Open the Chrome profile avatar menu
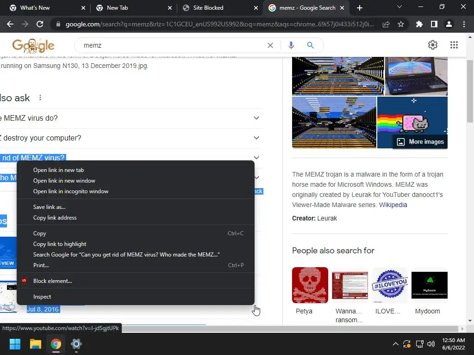The image size is (474, 355). (449, 24)
